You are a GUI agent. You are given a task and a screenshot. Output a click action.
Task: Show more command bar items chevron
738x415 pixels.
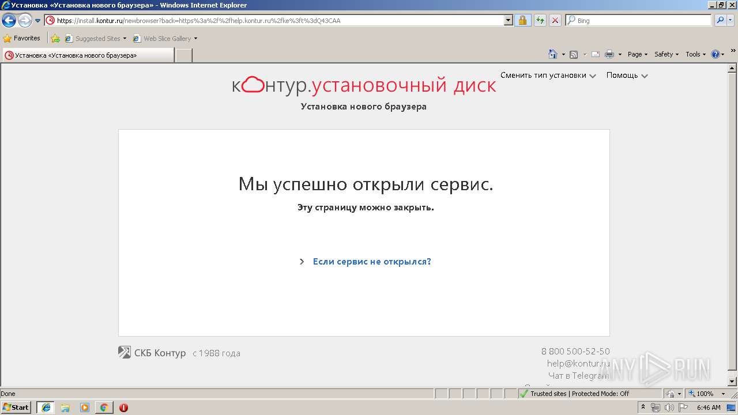pos(733,51)
